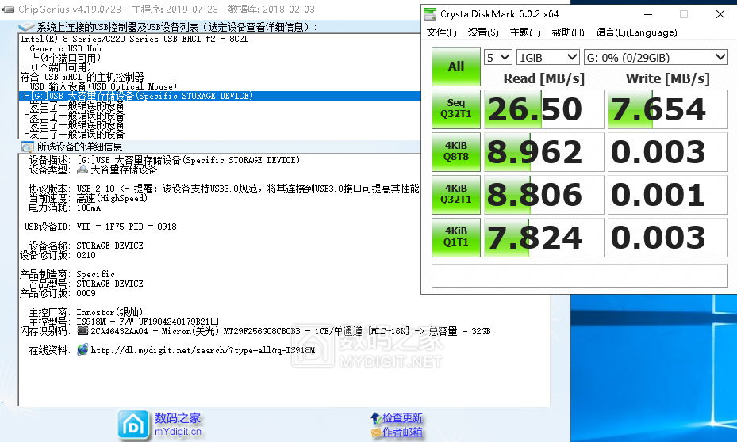The image size is (737, 442).
Task: Open the 数码之家 mYdigit.cn link
Action: (x=178, y=425)
